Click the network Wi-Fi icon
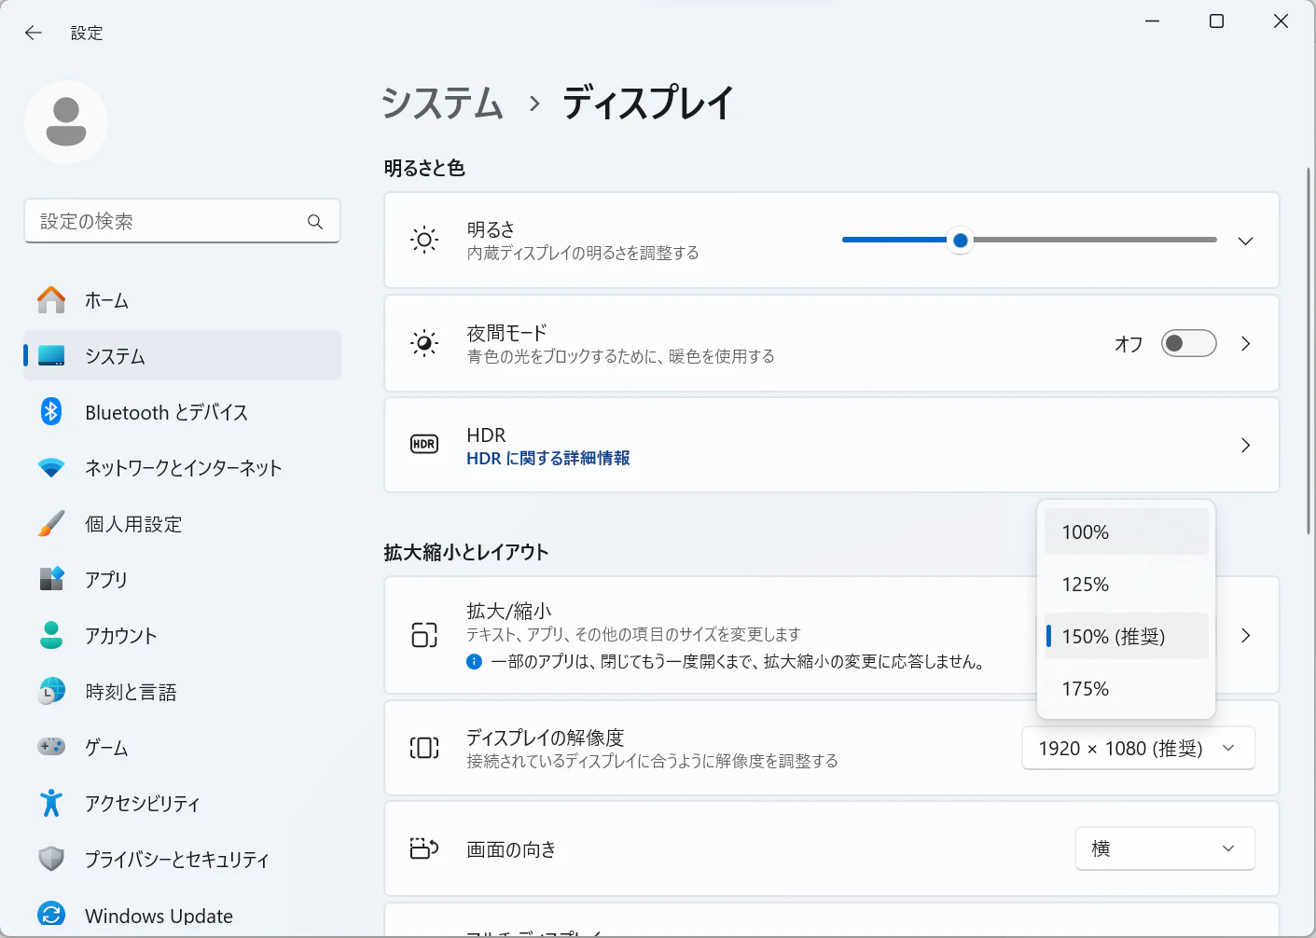 click(51, 468)
